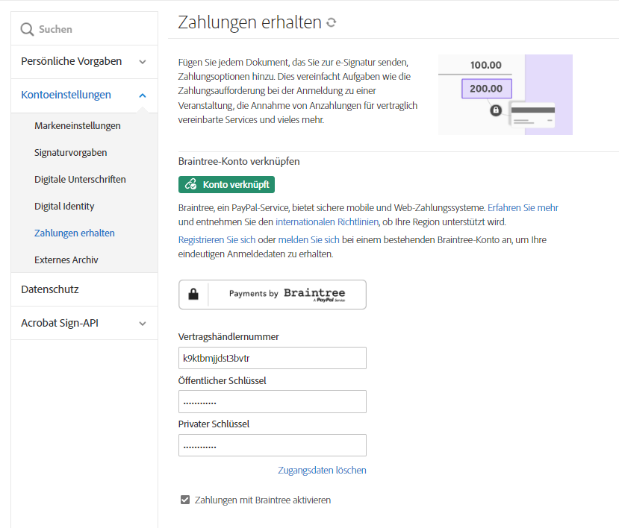The height and width of the screenshot is (528, 619).
Task: Expand Acrobat Sign-API section
Action: point(143,324)
